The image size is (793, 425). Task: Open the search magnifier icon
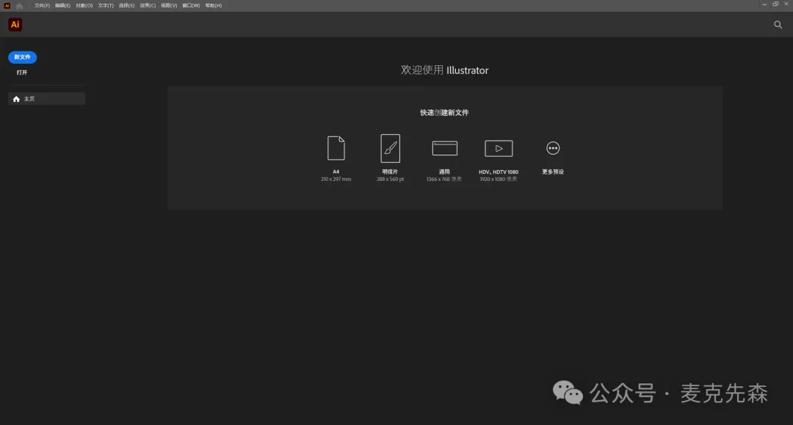coord(778,24)
